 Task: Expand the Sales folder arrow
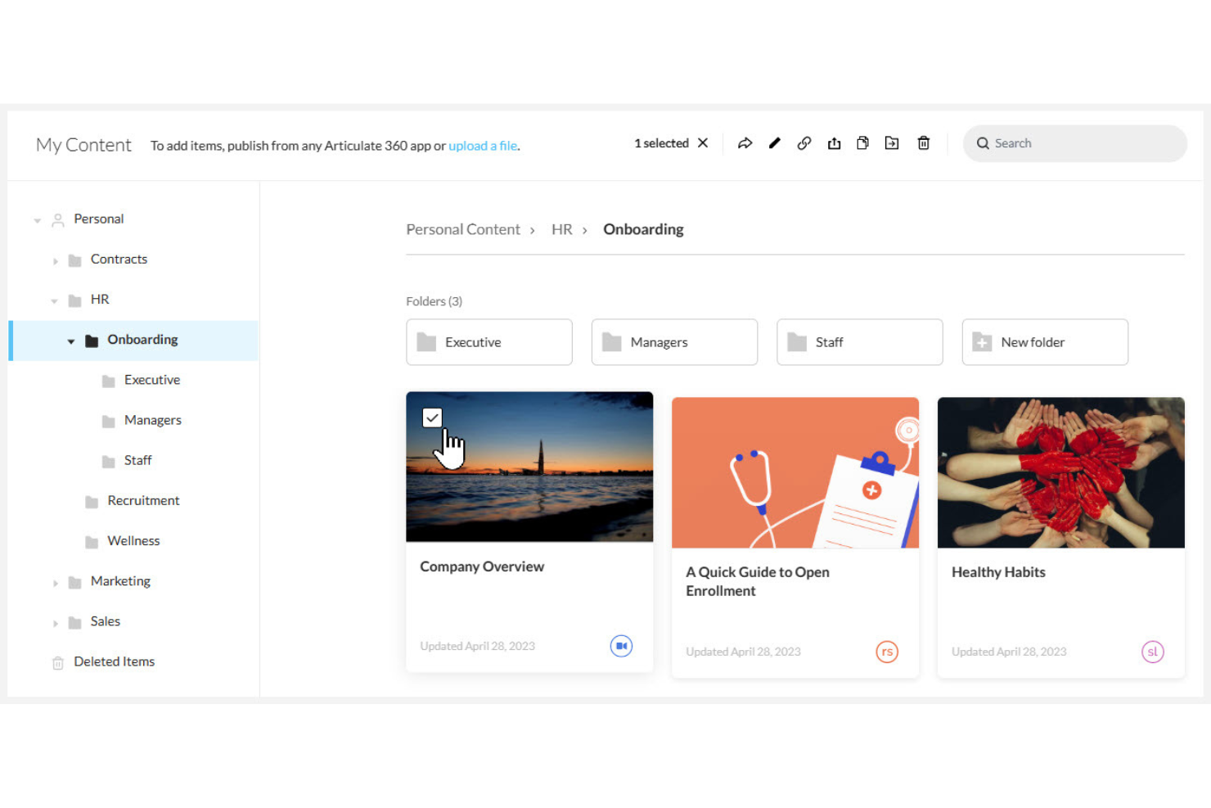click(x=55, y=623)
